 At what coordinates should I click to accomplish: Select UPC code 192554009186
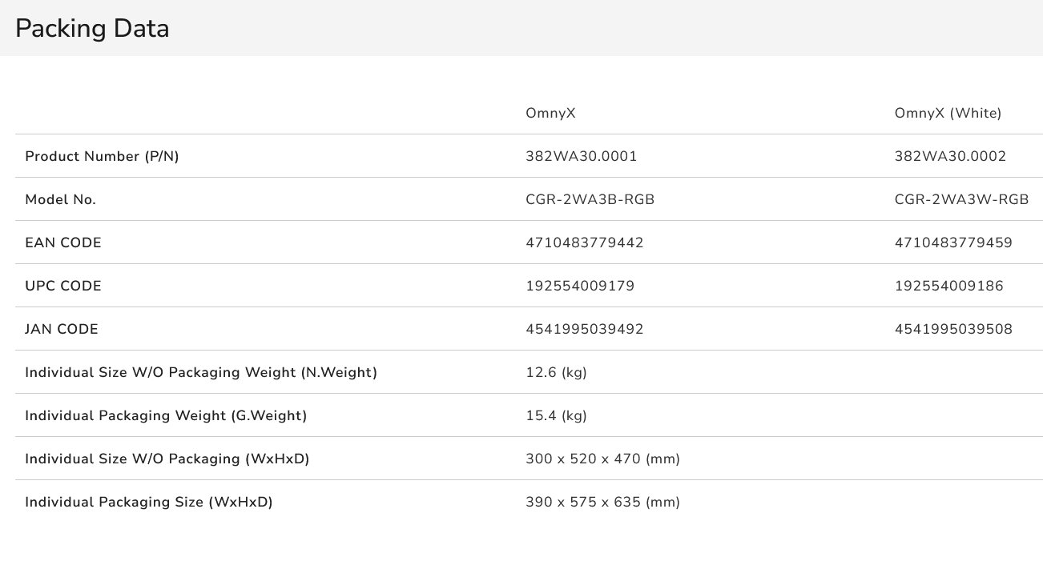[948, 286]
